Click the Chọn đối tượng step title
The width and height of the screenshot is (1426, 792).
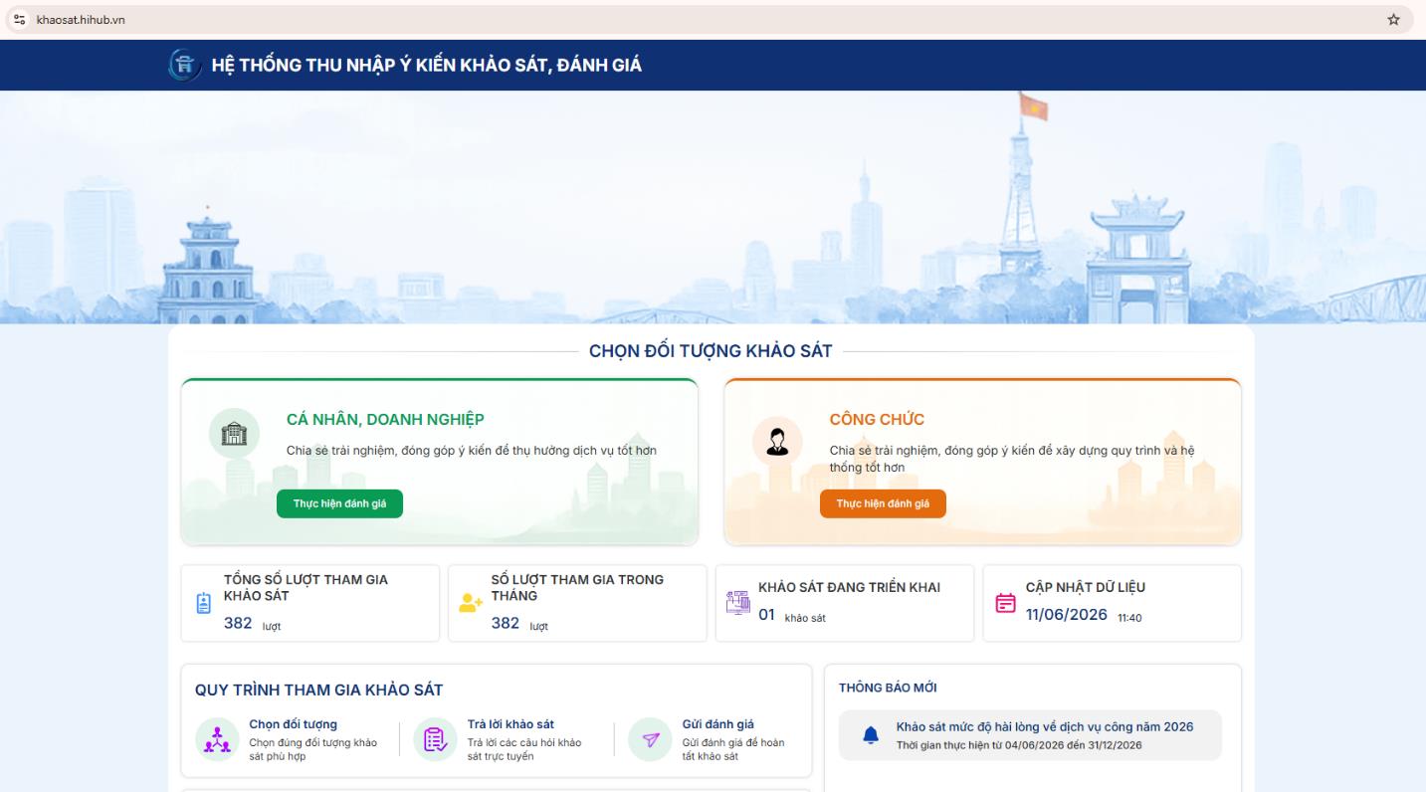[x=293, y=724]
